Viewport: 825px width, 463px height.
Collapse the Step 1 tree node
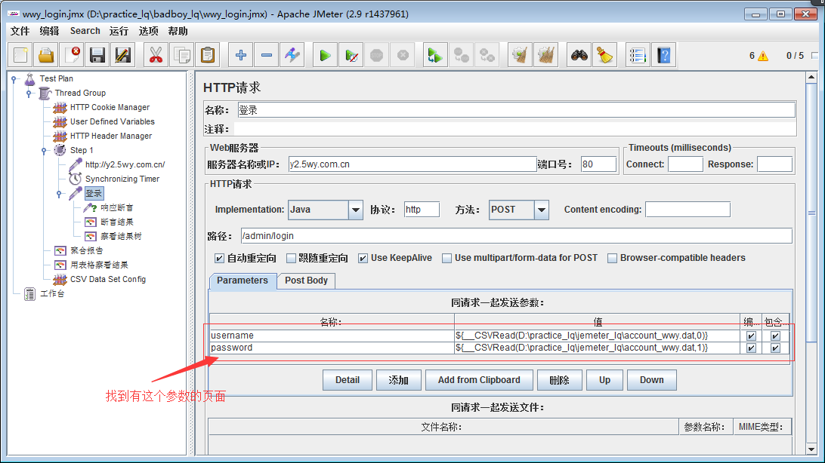[44, 151]
